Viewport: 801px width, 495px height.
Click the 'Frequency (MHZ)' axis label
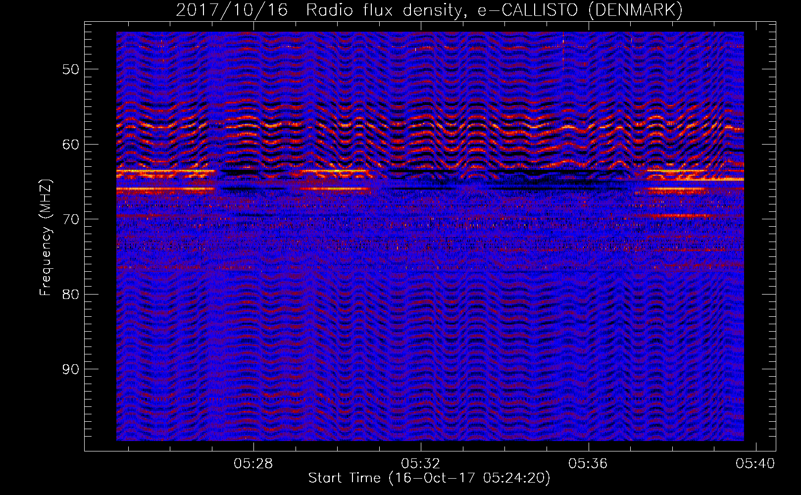(x=46, y=238)
